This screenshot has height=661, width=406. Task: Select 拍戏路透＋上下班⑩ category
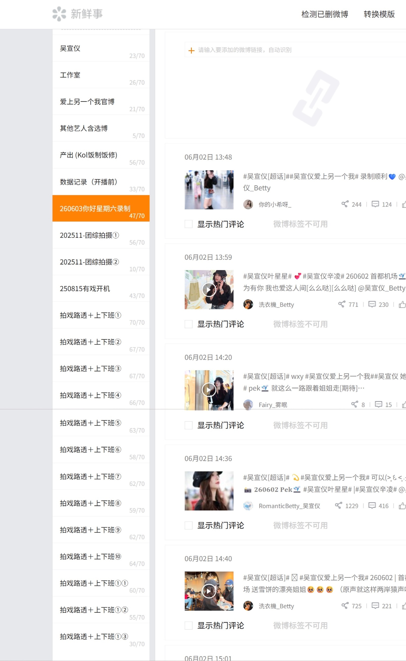point(101,556)
